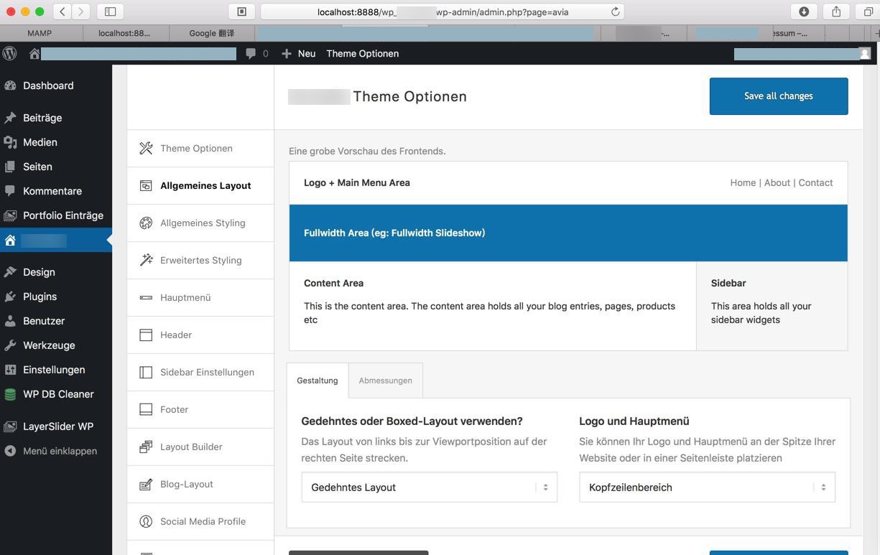Collapse menu via Menü einklappen

[x=59, y=451]
